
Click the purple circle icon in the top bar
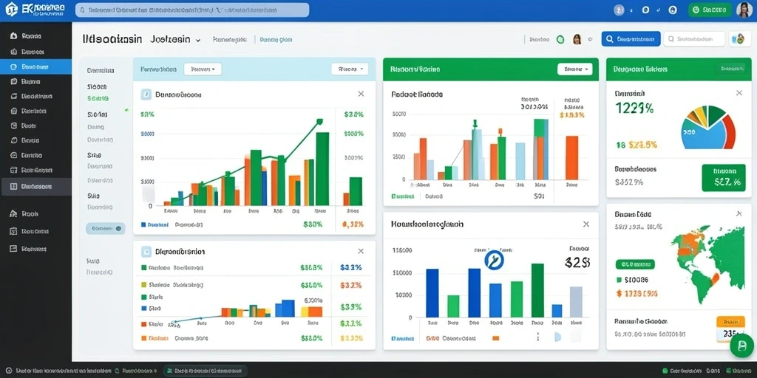pos(620,10)
